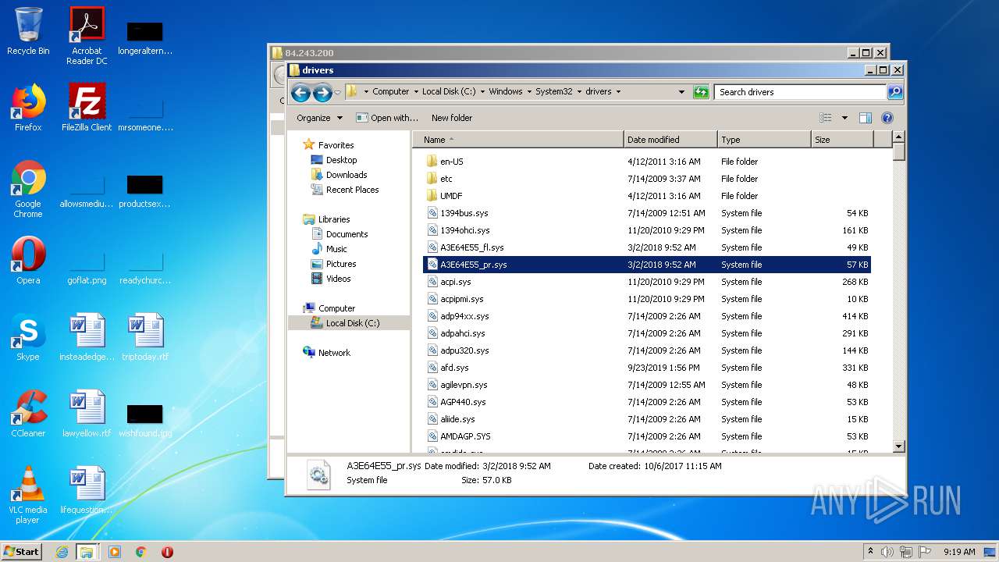The height and width of the screenshot is (562, 999).
Task: Click into the Search drivers field
Action: click(x=801, y=92)
